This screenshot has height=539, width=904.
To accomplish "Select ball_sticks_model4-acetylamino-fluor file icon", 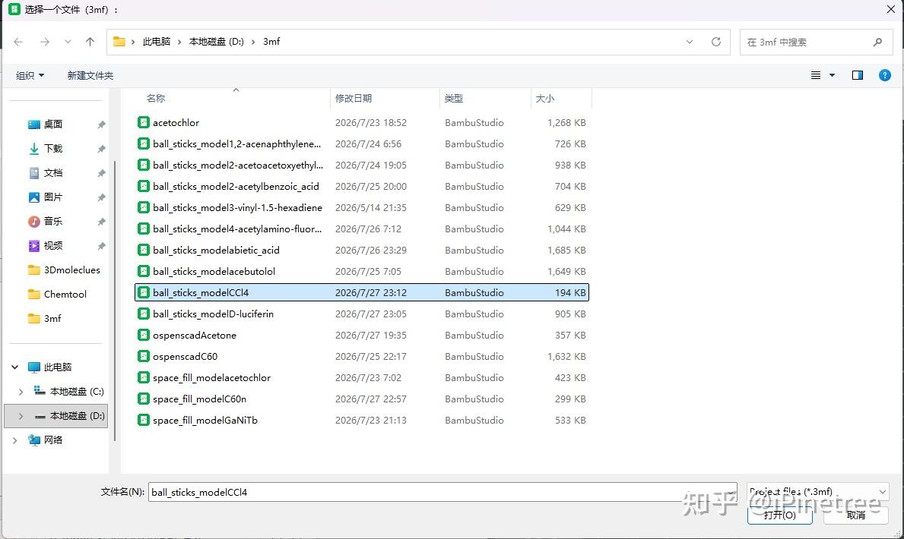I will (144, 229).
